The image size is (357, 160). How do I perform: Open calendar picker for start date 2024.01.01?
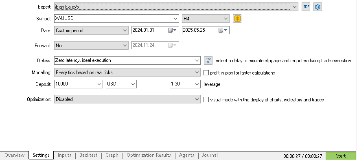click(x=172, y=30)
